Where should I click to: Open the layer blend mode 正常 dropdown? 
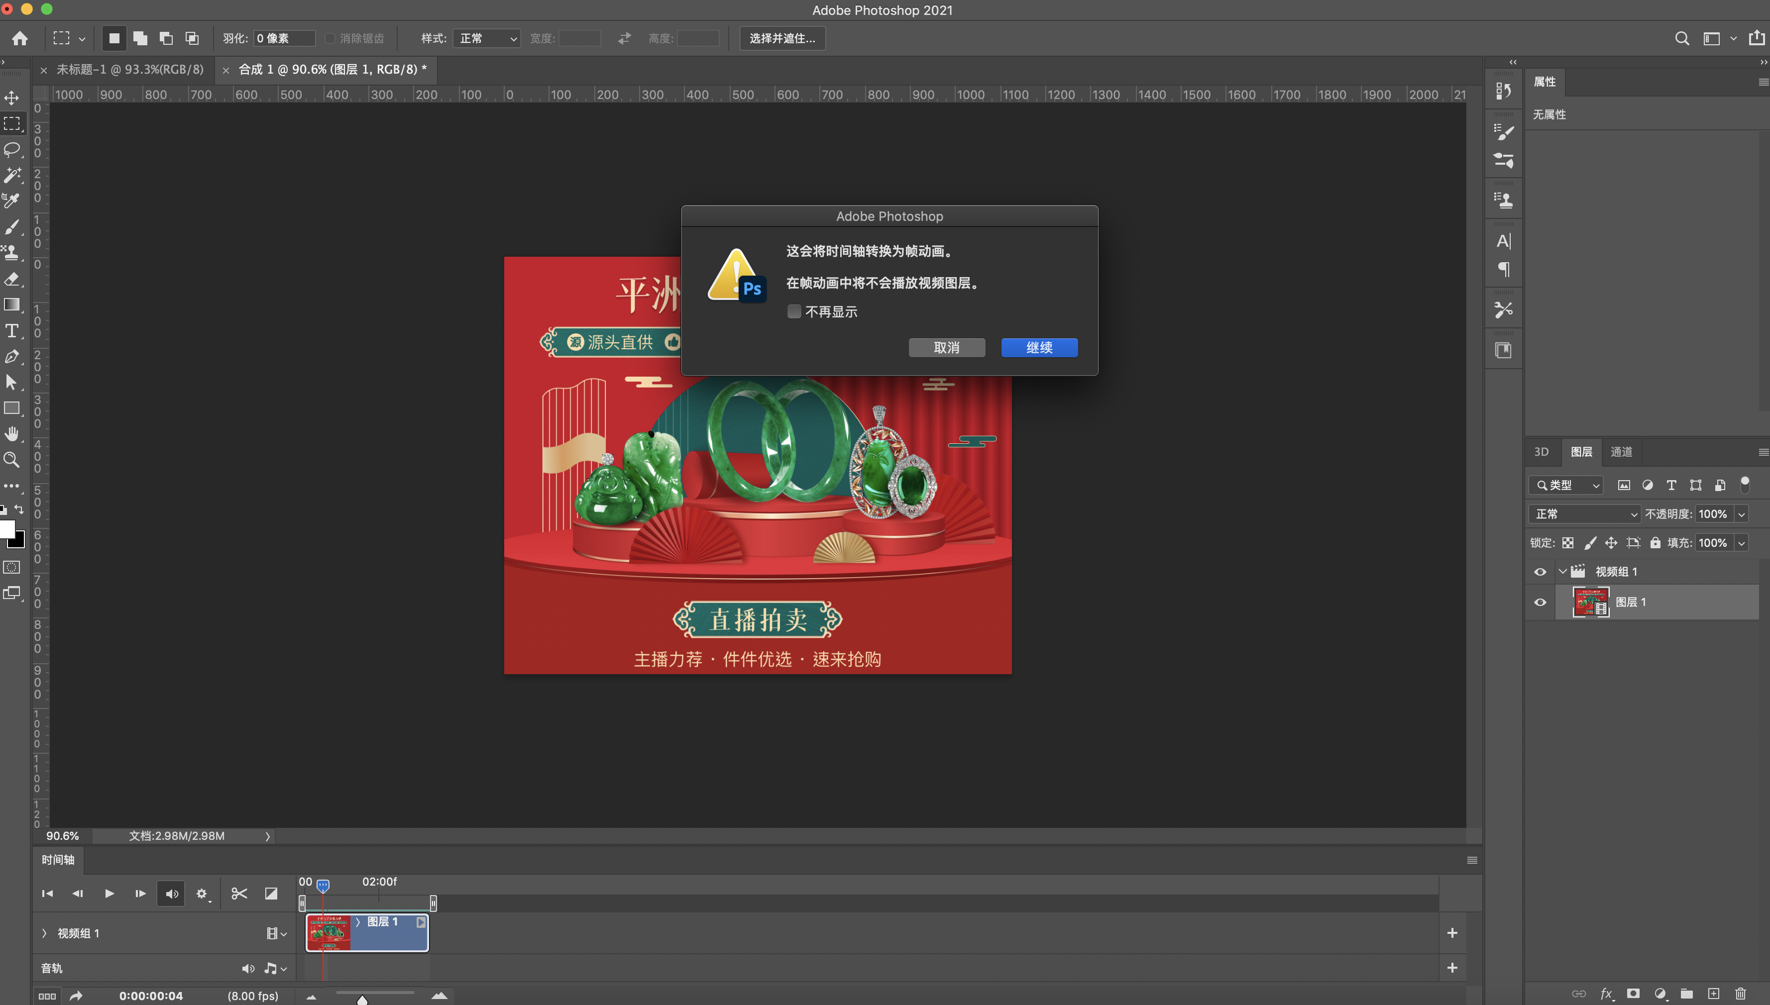[1584, 513]
